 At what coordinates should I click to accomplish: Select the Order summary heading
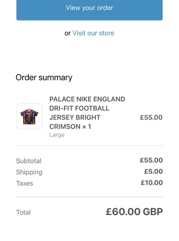click(x=44, y=78)
